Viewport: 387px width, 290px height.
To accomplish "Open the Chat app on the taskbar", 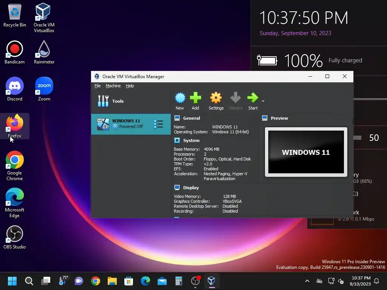I will (79, 281).
